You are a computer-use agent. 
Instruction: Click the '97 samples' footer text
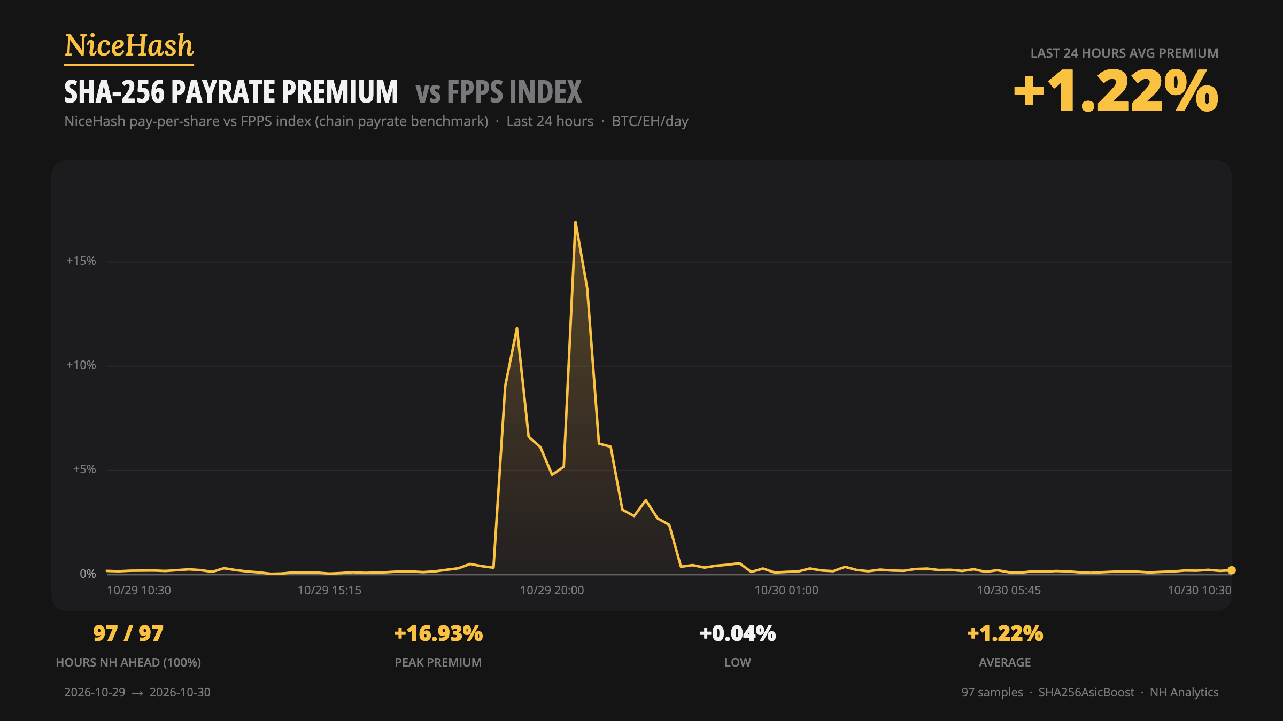(992, 693)
